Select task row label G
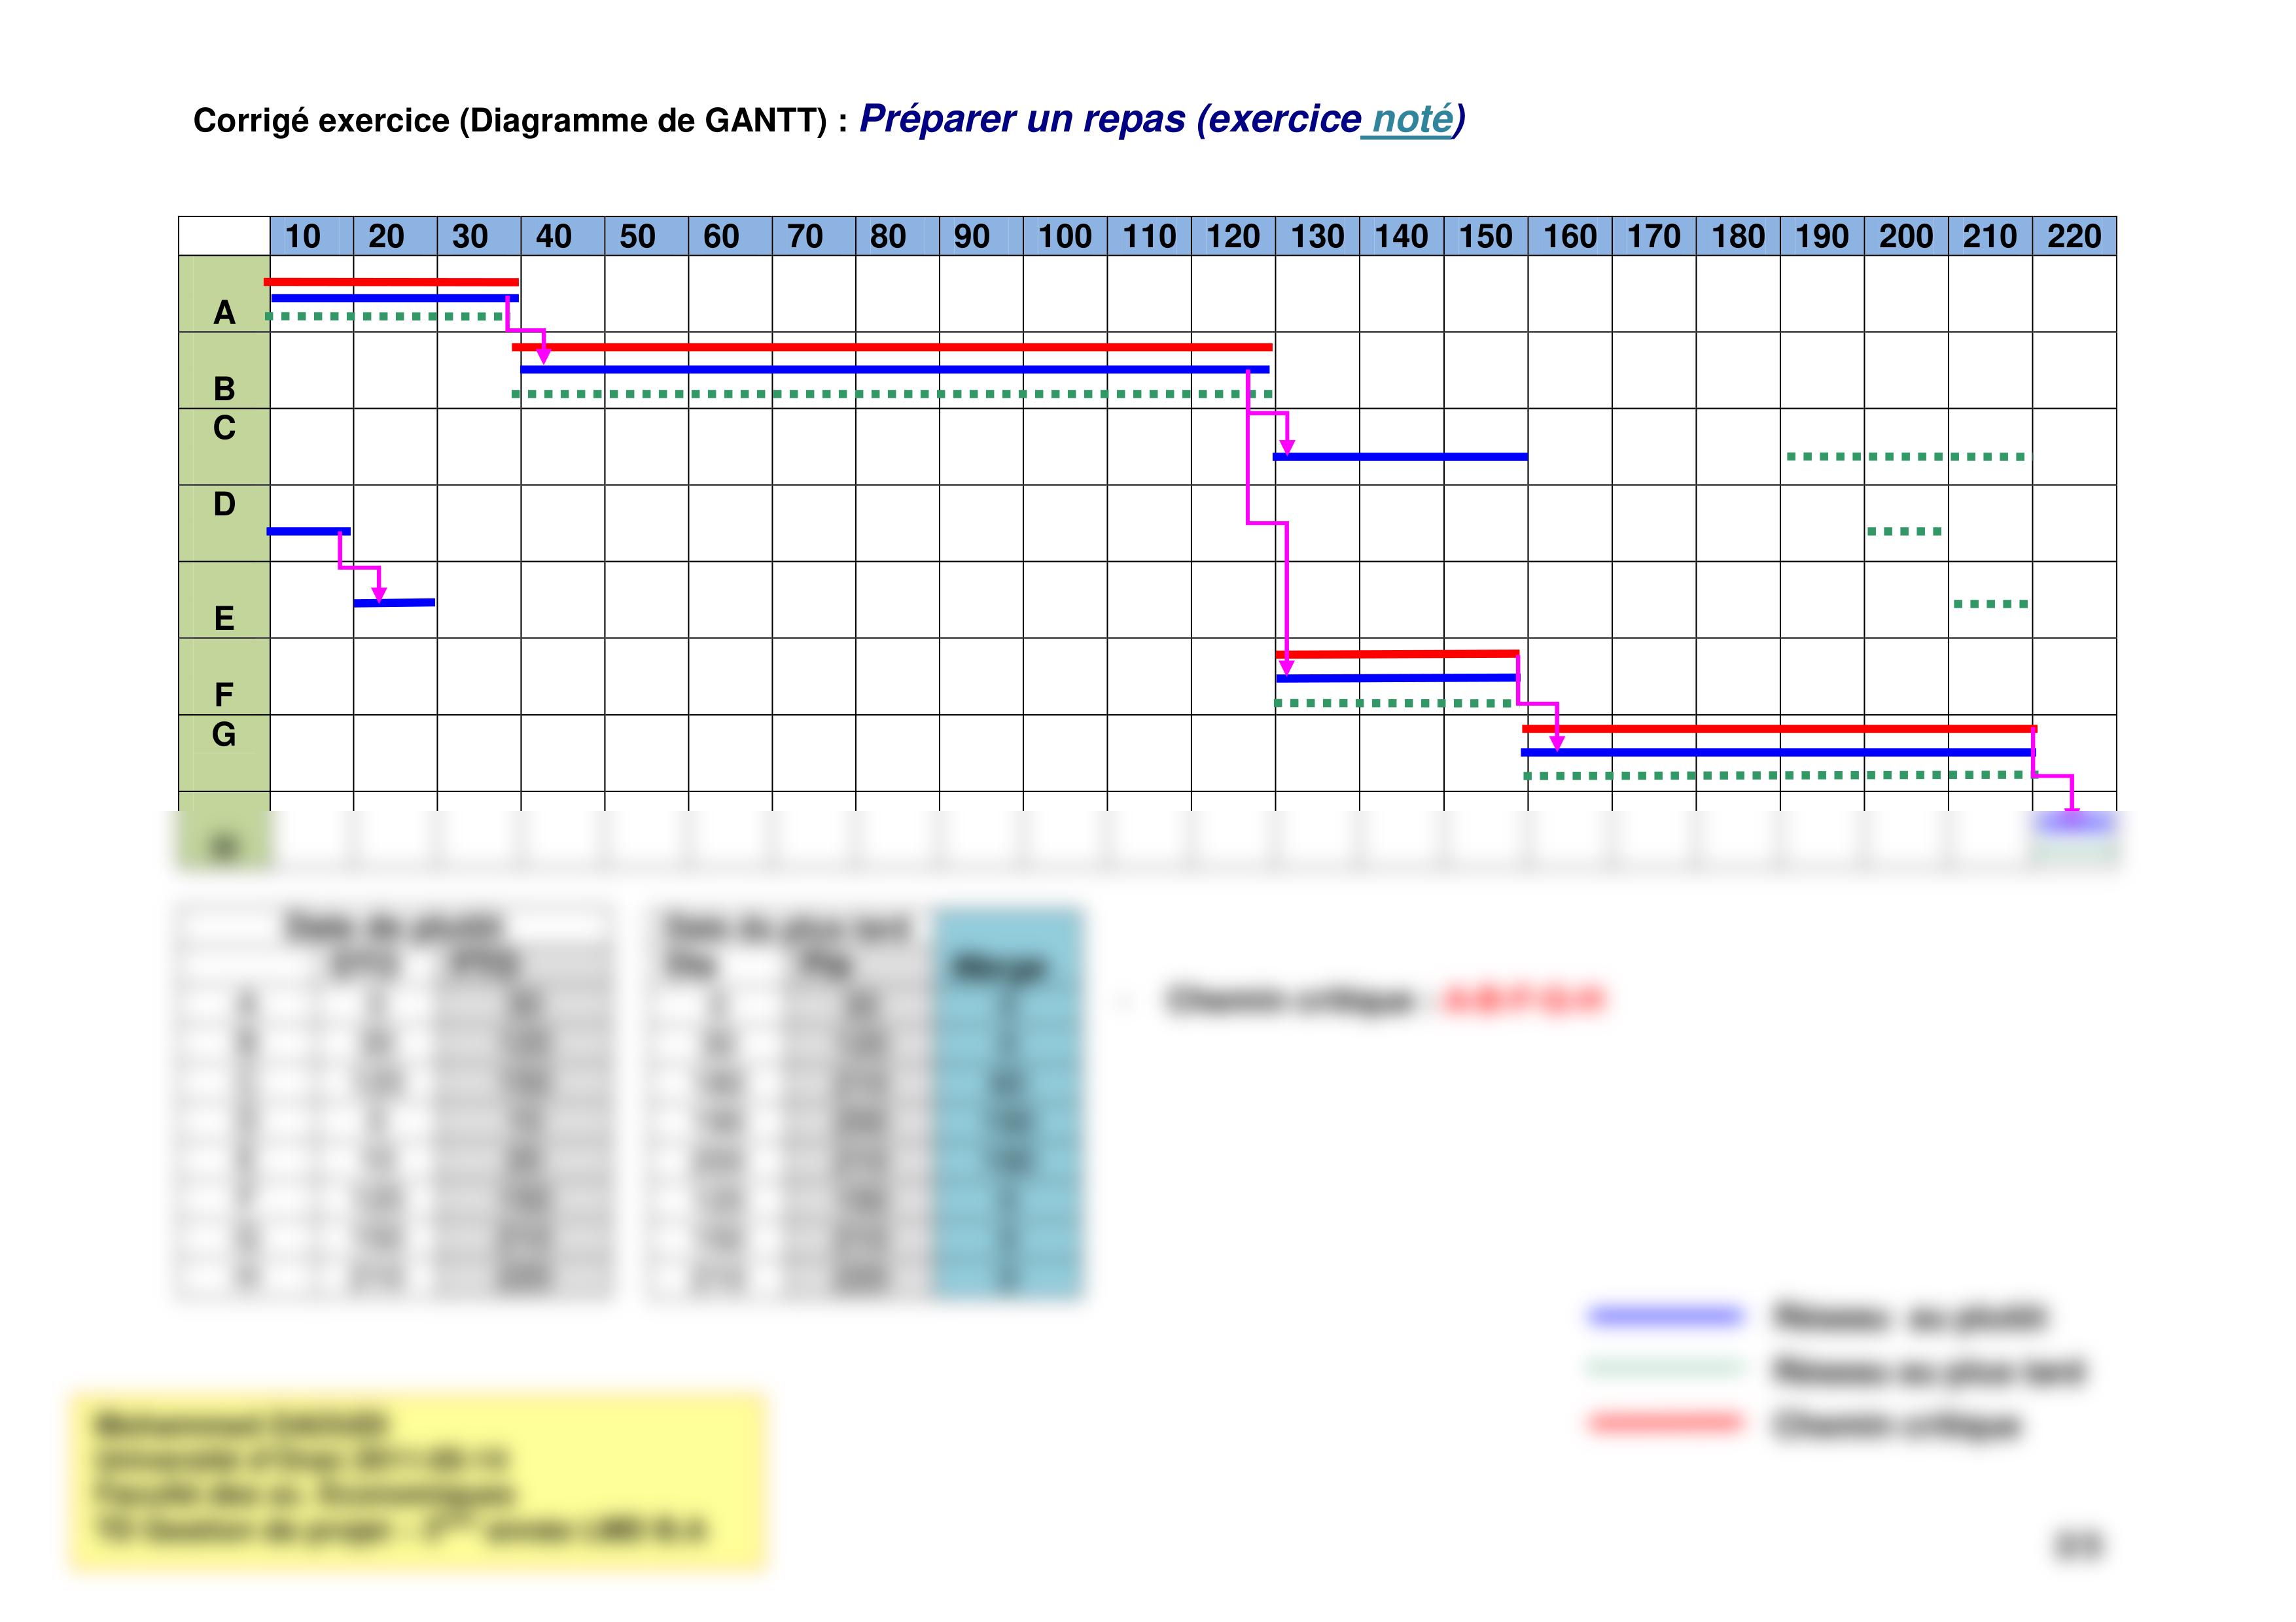This screenshot has width=2296, height=1622. pyautogui.click(x=224, y=736)
